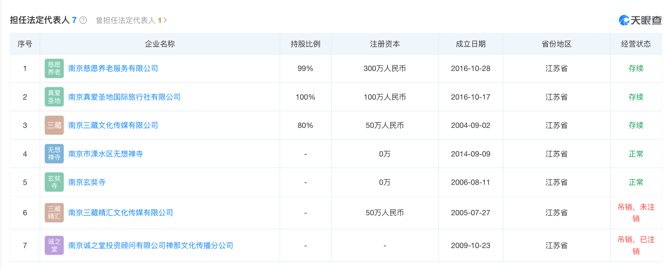Click the 100万人民币 registered capital cell
The width and height of the screenshot is (664, 270).
pos(385,97)
